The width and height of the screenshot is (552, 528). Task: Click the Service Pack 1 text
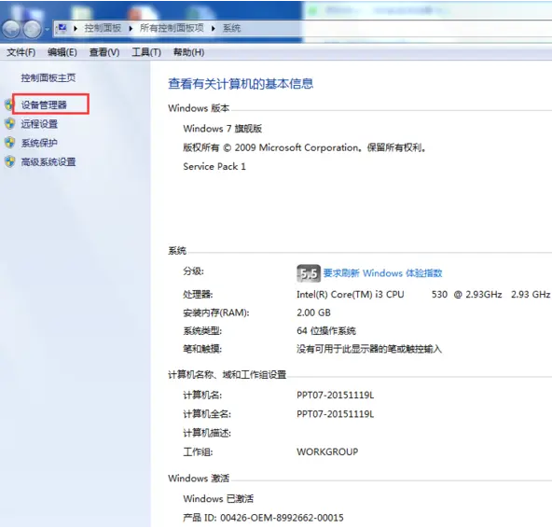point(214,167)
